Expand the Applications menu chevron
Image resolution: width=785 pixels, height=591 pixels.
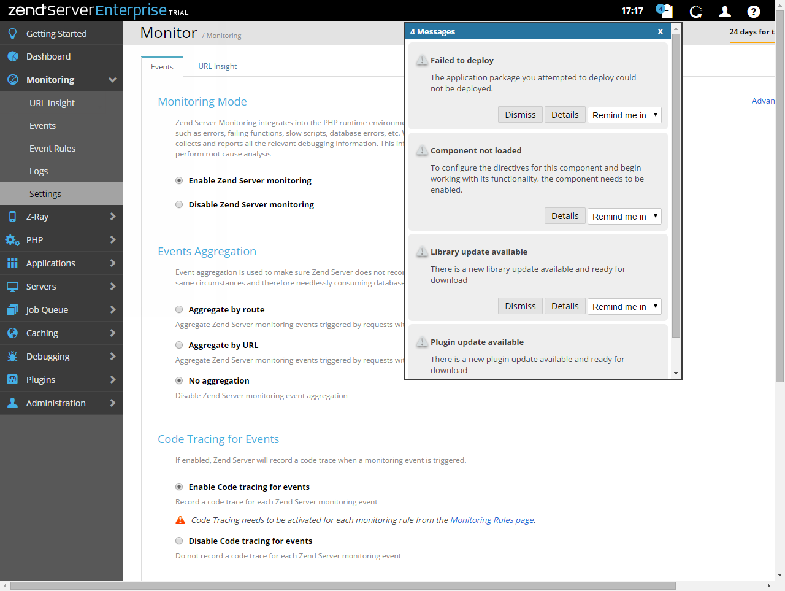112,263
